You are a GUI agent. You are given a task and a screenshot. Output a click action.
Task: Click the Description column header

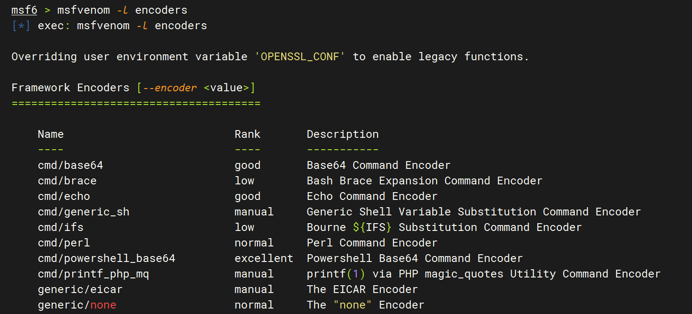point(343,134)
